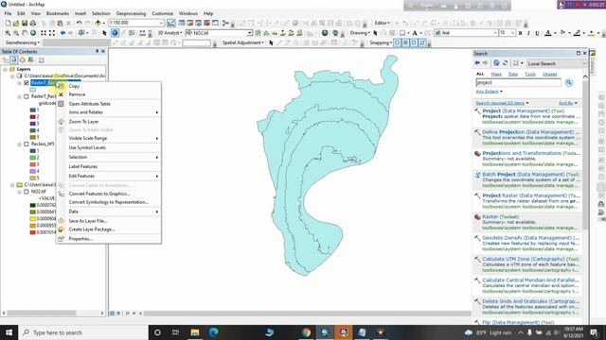Image resolution: width=606 pixels, height=340 pixels.
Task: Toggle the fourth Snapping type button
Action: [x=422, y=42]
